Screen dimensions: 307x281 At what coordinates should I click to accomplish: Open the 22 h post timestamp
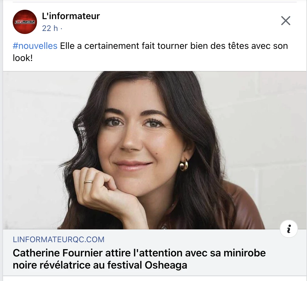(x=50, y=29)
